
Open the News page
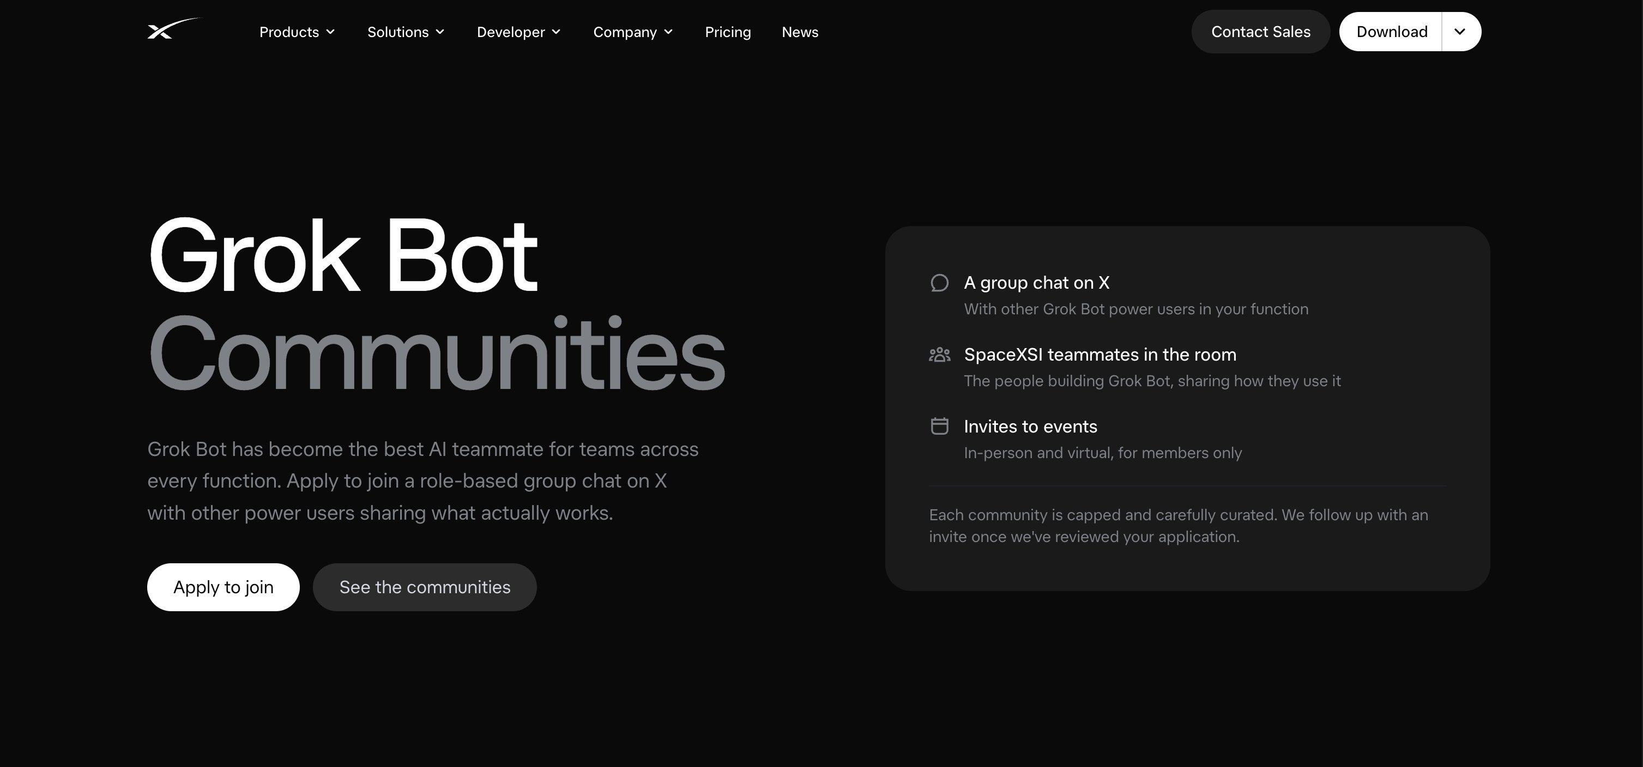tap(800, 32)
